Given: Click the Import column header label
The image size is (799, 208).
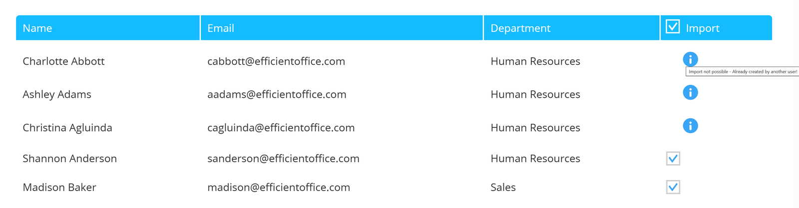Looking at the screenshot, I should [x=703, y=28].
